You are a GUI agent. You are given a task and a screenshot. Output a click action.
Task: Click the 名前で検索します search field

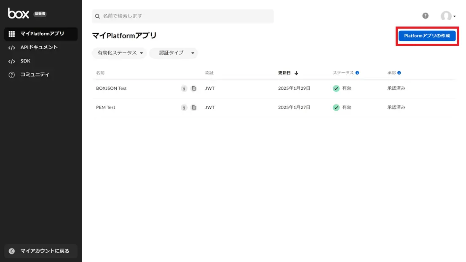click(183, 16)
